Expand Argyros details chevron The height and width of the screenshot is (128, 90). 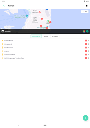point(88,51)
